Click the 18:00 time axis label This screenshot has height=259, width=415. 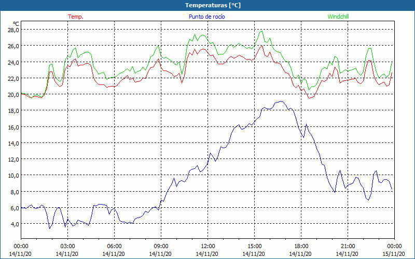[x=301, y=247]
